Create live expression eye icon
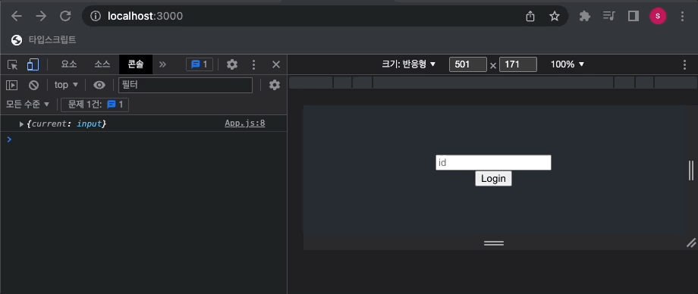Viewport: 698px width, 294px height. (x=99, y=86)
